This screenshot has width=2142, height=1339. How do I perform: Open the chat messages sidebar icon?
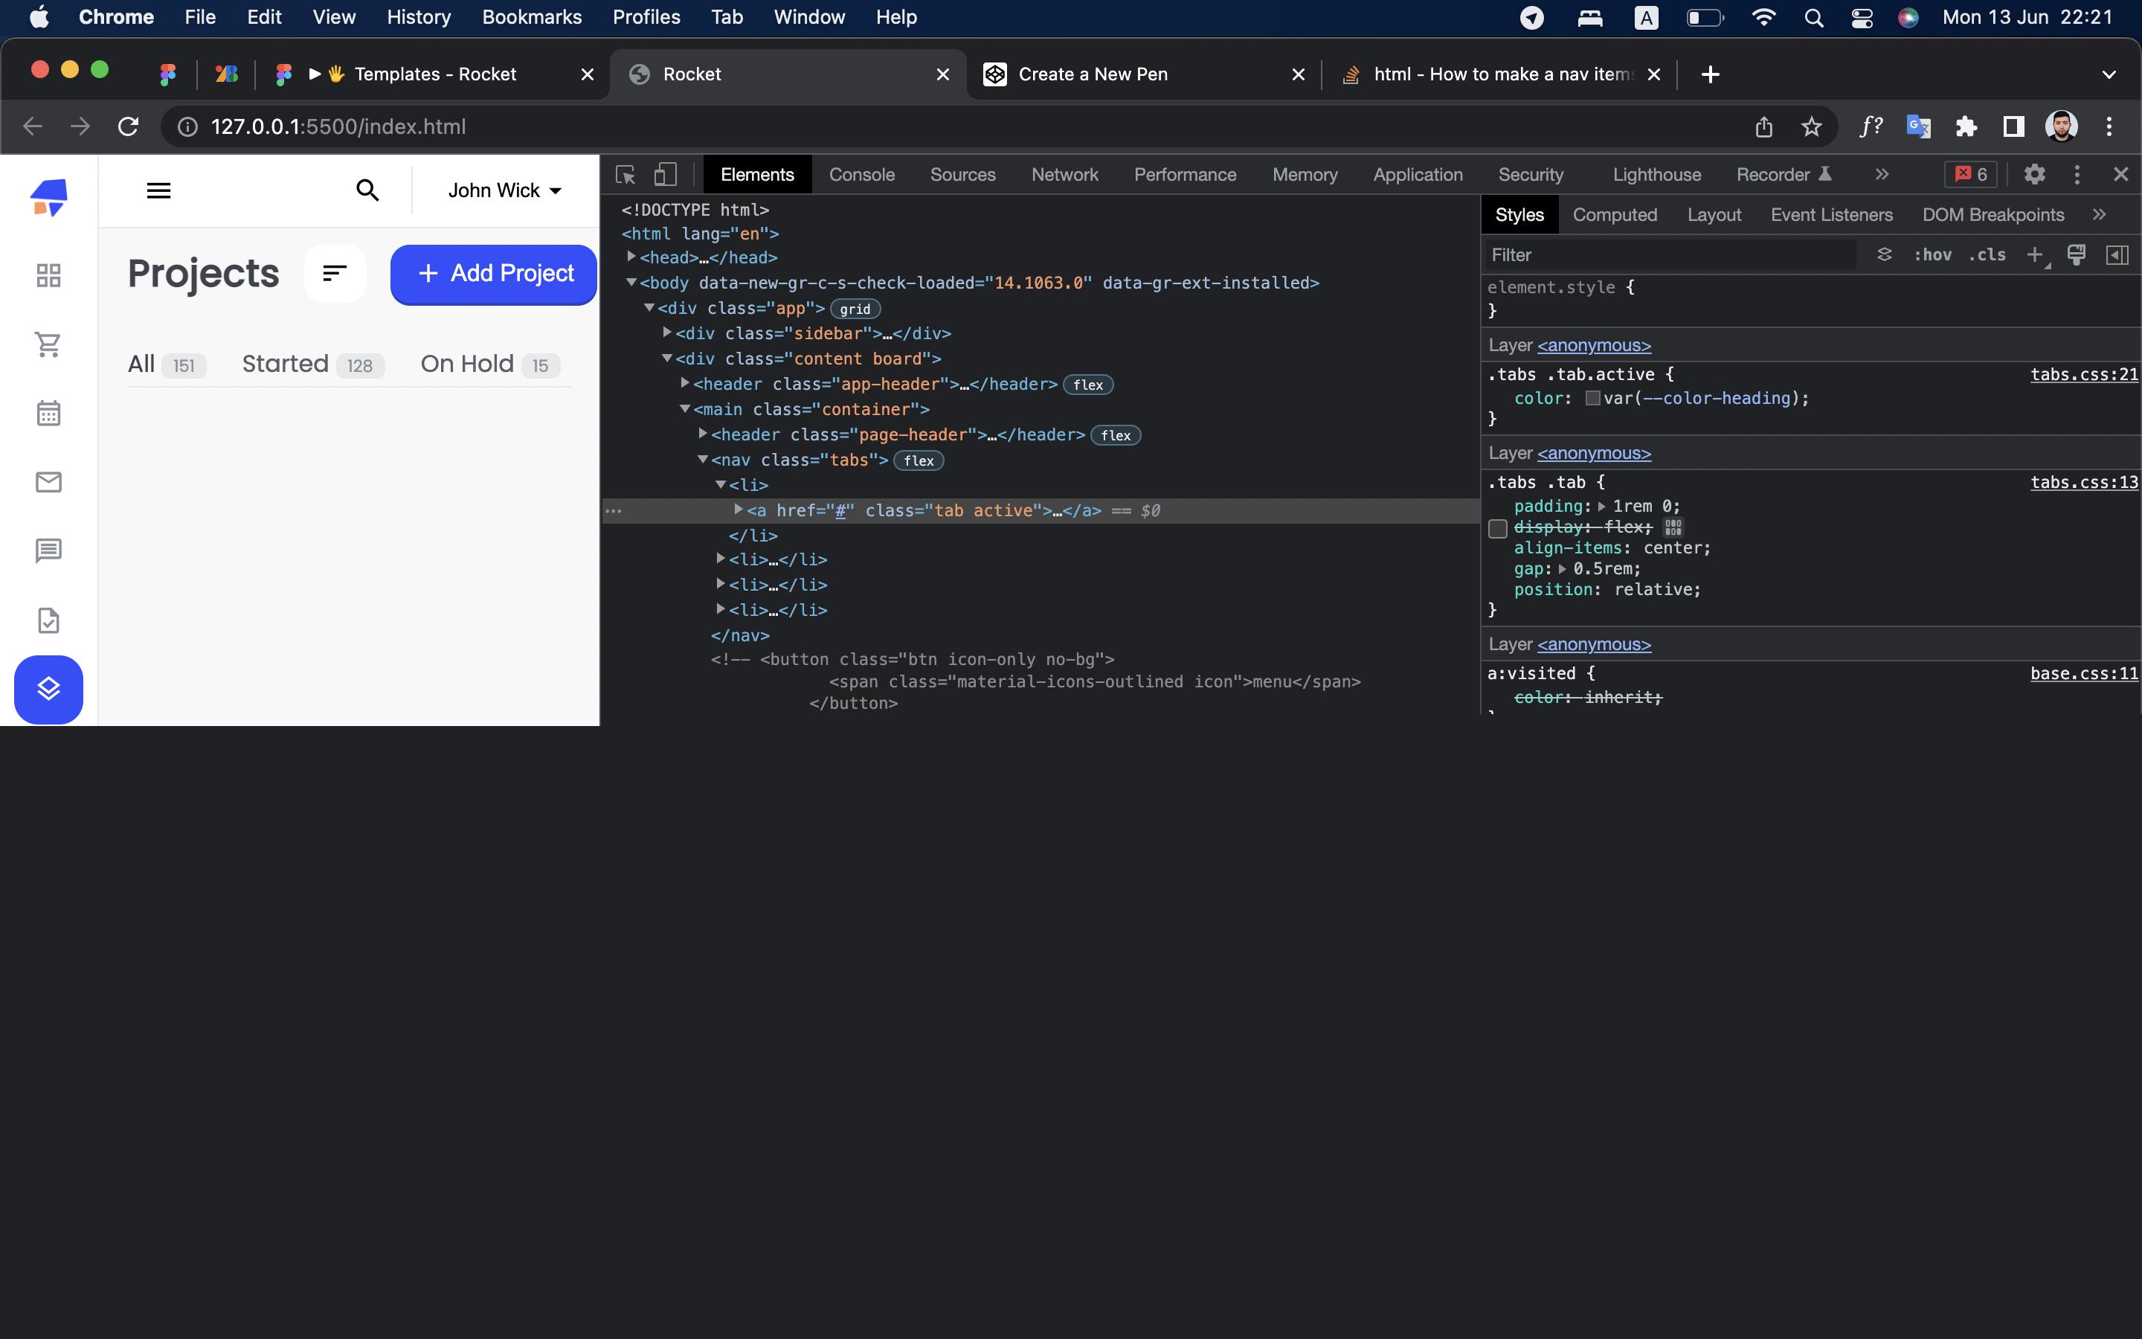coord(48,550)
